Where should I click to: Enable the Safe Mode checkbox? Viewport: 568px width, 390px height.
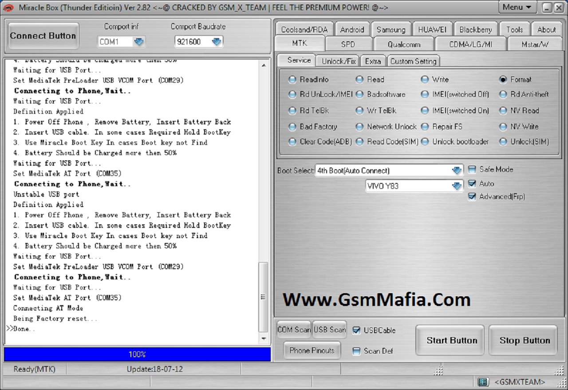coord(472,169)
